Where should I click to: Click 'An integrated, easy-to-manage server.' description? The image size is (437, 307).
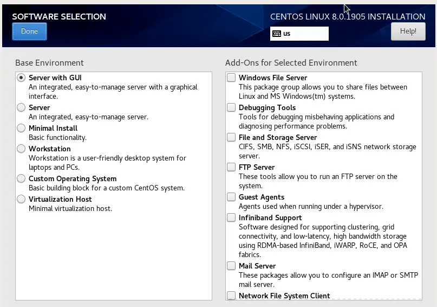88,117
